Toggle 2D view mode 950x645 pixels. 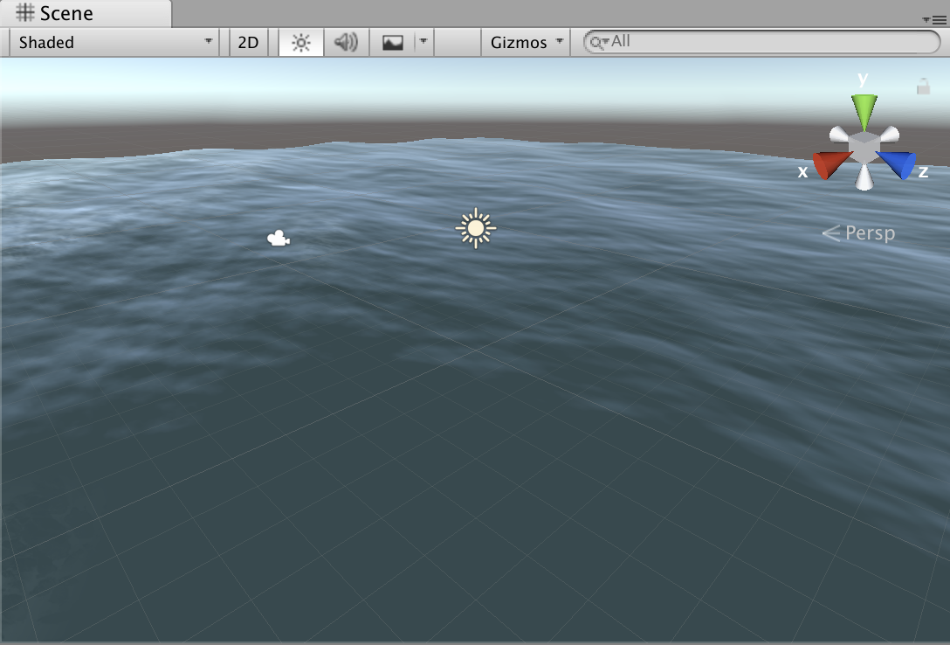(249, 42)
